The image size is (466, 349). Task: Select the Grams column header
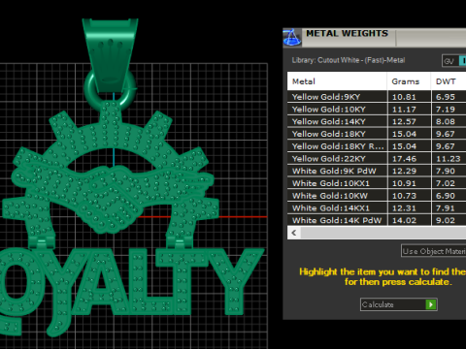pos(409,81)
